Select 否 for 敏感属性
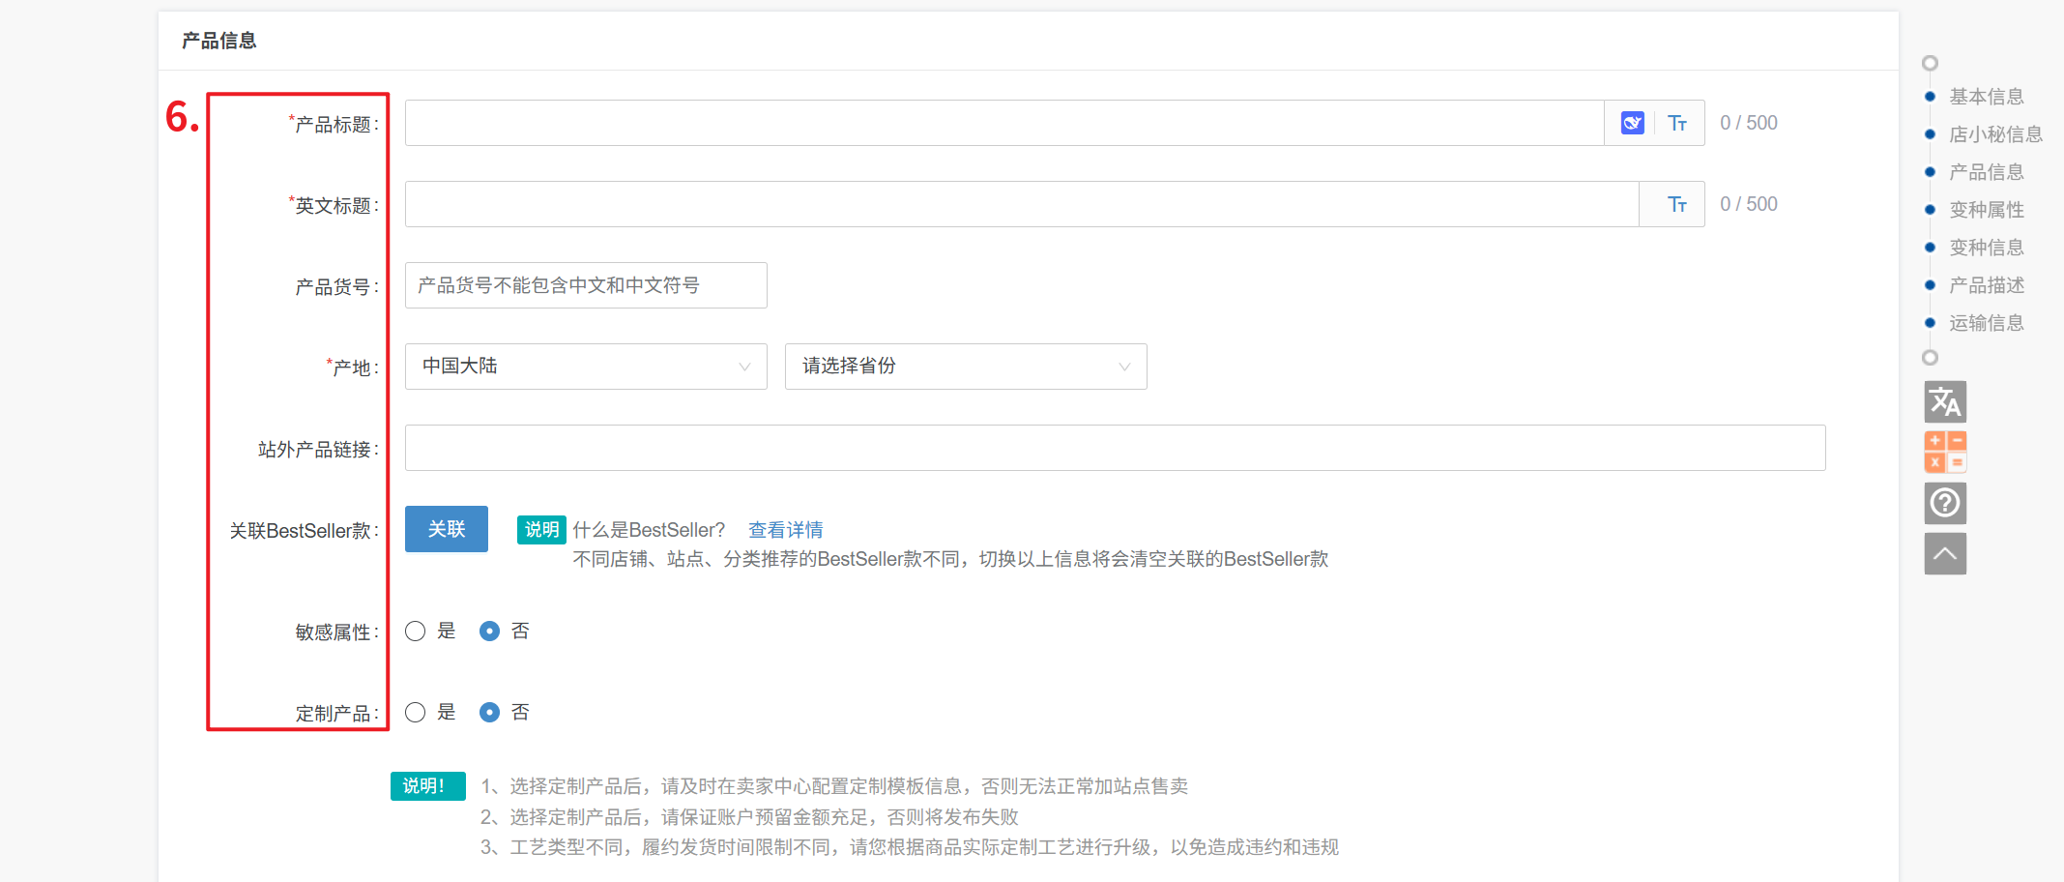The height and width of the screenshot is (882, 2064). click(490, 632)
